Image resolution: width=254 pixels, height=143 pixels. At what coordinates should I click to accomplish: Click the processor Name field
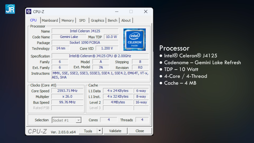[85, 31]
